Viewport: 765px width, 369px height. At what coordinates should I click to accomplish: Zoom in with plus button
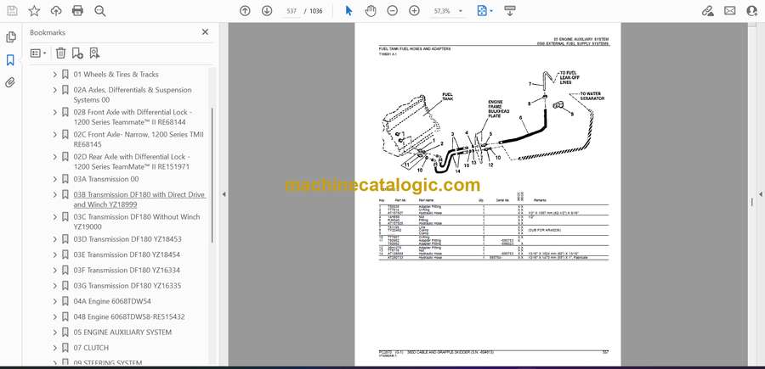414,11
